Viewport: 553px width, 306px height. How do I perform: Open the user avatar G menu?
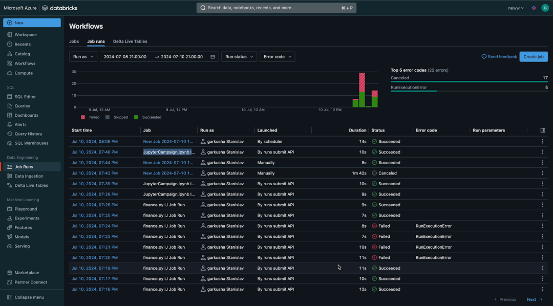[545, 8]
